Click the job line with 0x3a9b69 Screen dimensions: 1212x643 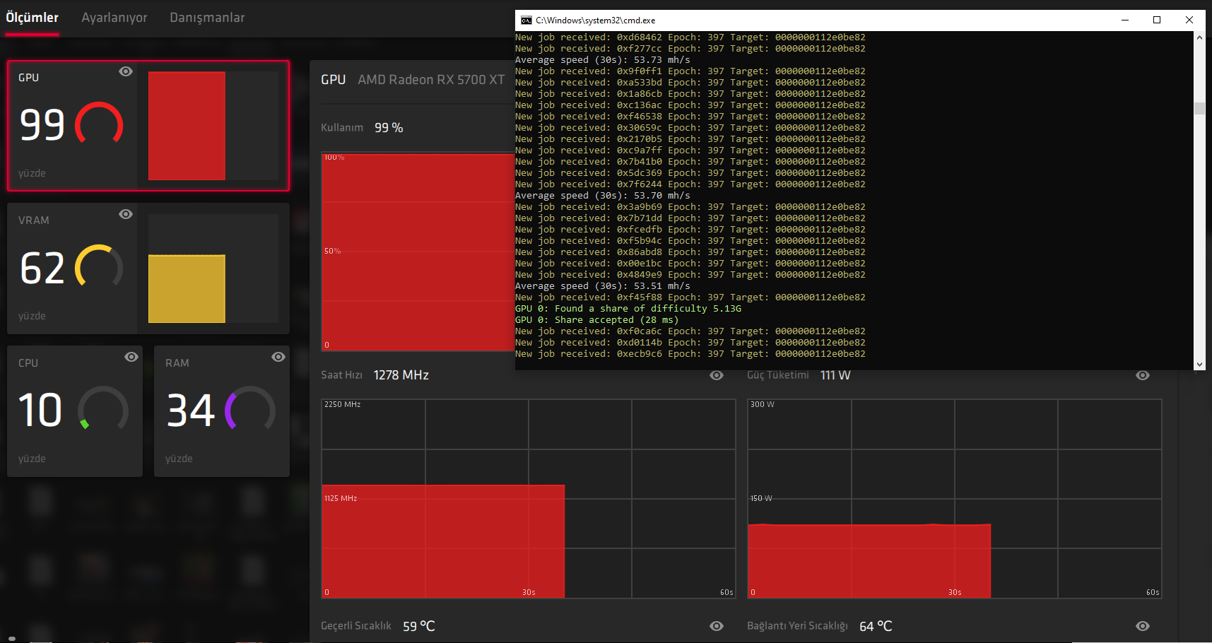690,207
